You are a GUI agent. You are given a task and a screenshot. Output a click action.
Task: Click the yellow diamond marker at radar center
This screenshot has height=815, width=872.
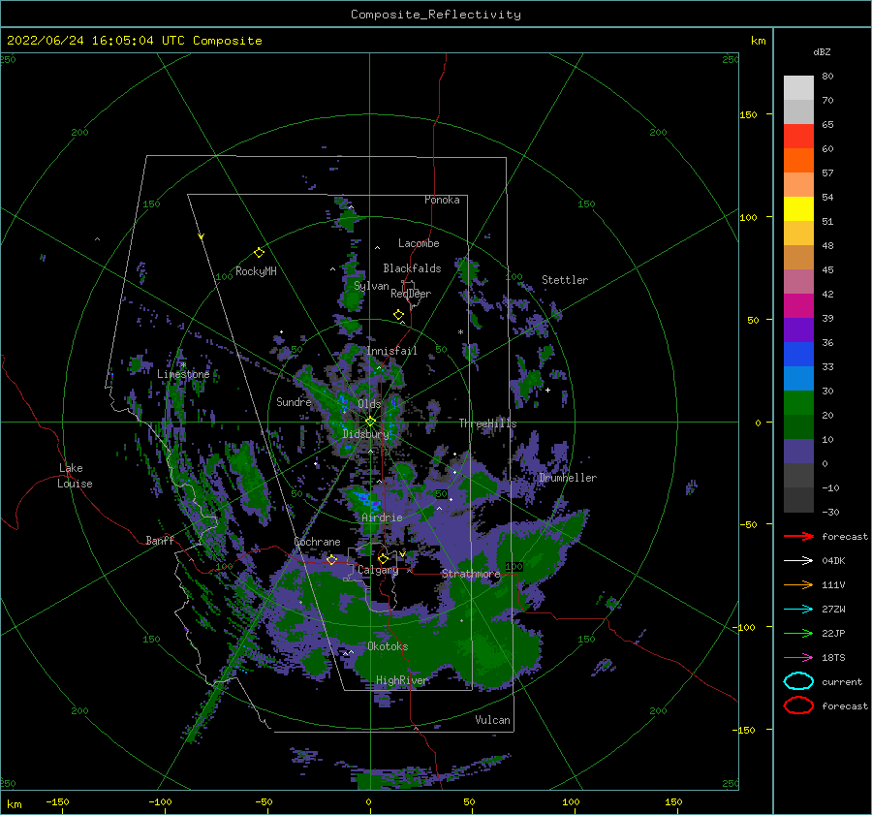[370, 422]
